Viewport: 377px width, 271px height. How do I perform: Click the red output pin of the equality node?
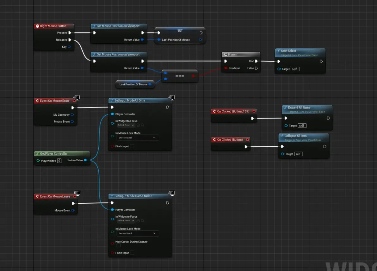point(193,76)
